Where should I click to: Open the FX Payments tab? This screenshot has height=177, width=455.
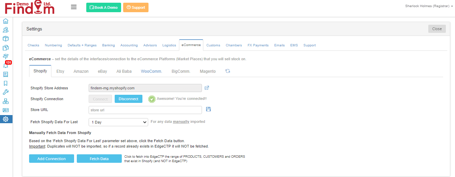point(258,45)
